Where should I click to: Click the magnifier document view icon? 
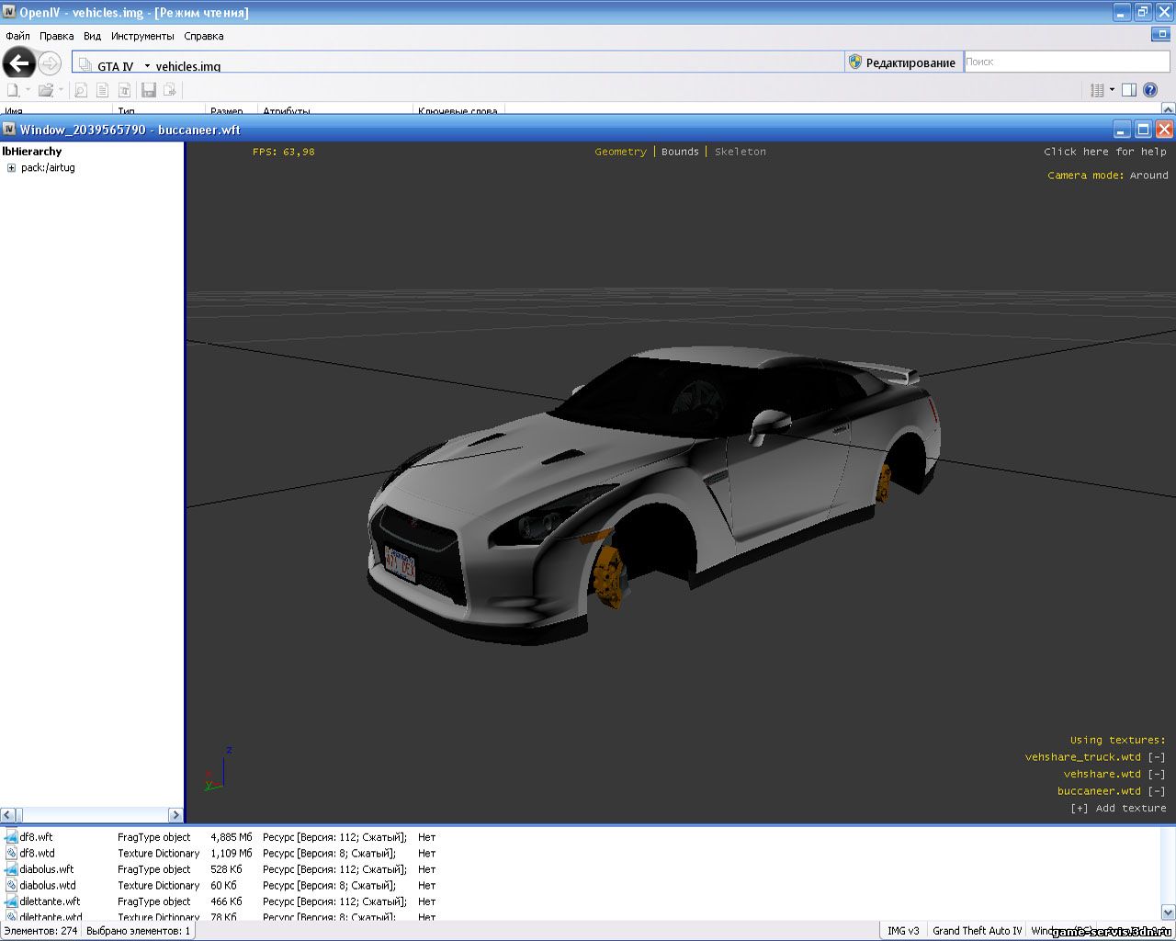[x=81, y=90]
